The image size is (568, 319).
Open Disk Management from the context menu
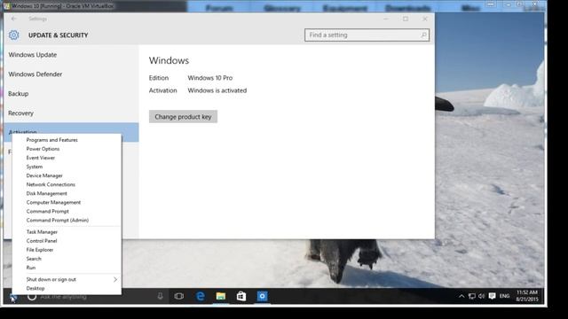point(67,193)
